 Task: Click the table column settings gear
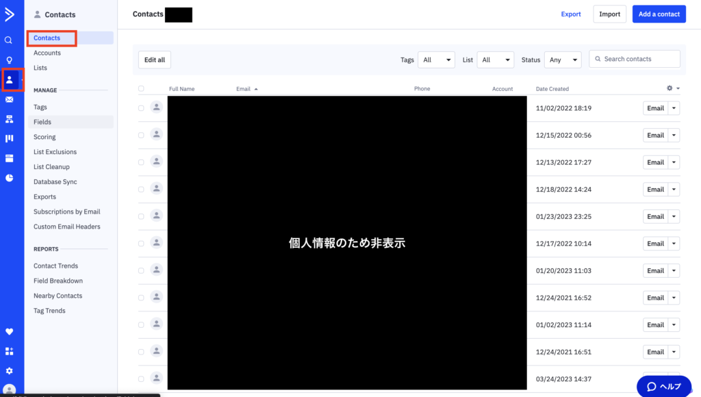(x=670, y=88)
